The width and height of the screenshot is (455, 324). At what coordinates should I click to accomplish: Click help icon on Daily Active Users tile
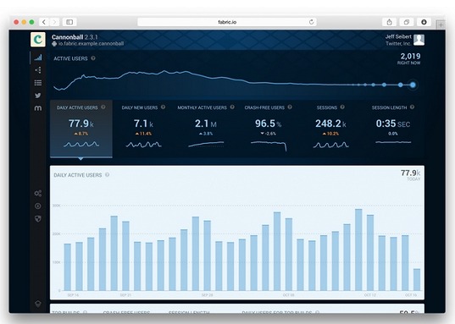pyautogui.click(x=103, y=107)
